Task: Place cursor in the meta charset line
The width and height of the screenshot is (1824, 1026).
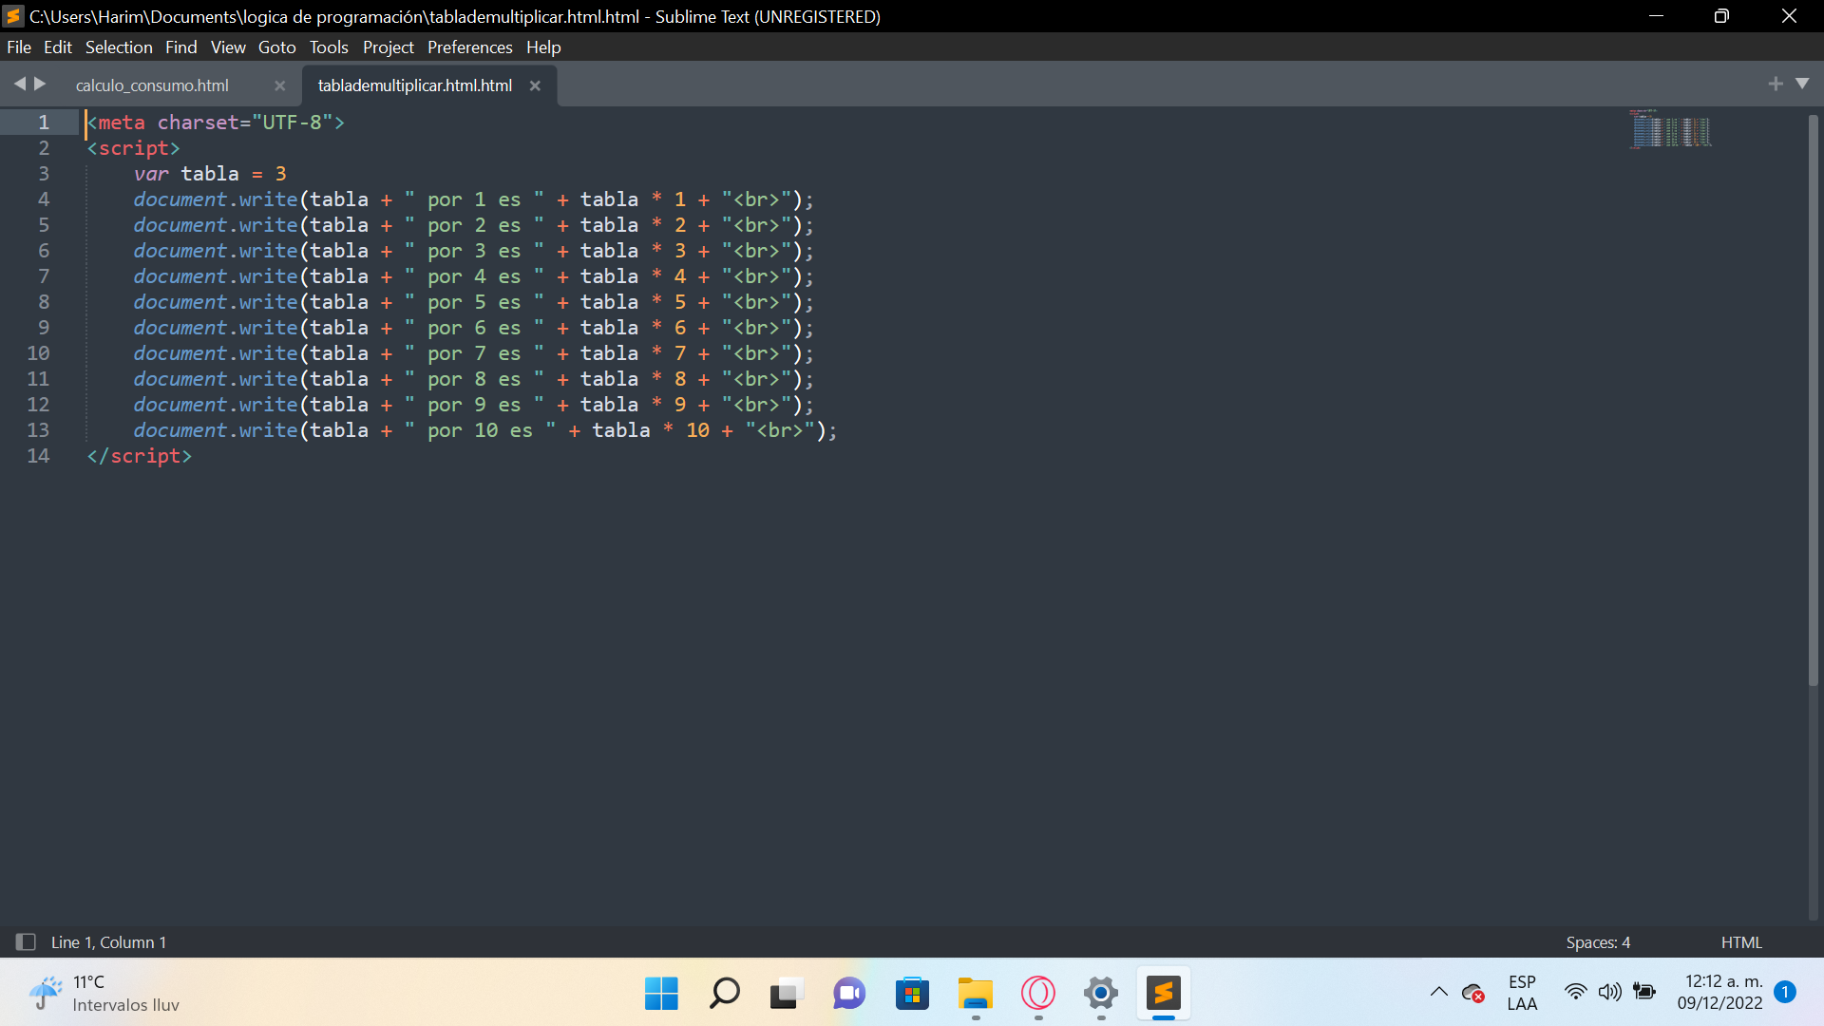Action: 216,123
